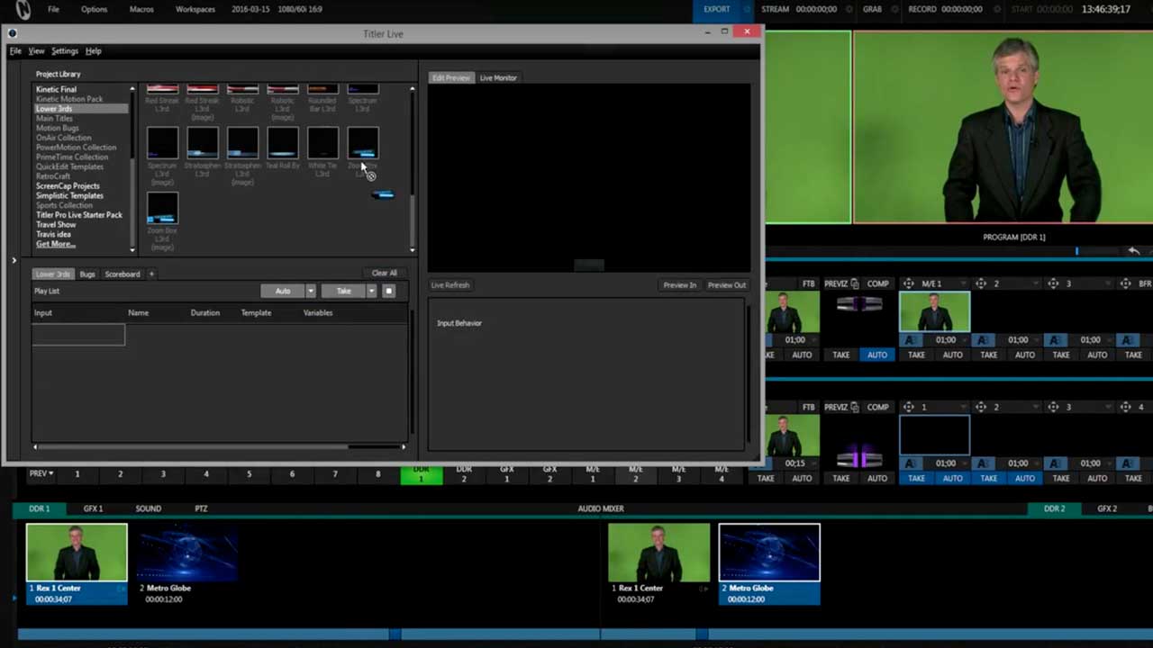Viewport: 1153px width, 648px height.
Task: Click the position icon next to M/E 1
Action: [908, 283]
